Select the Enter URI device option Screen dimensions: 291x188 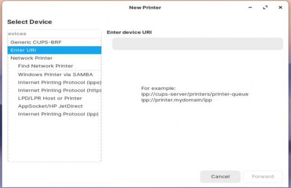[x=23, y=50]
